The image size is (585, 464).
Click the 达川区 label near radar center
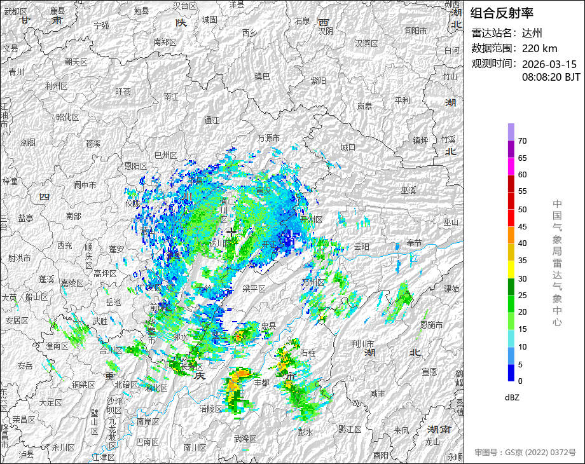click(x=221, y=243)
